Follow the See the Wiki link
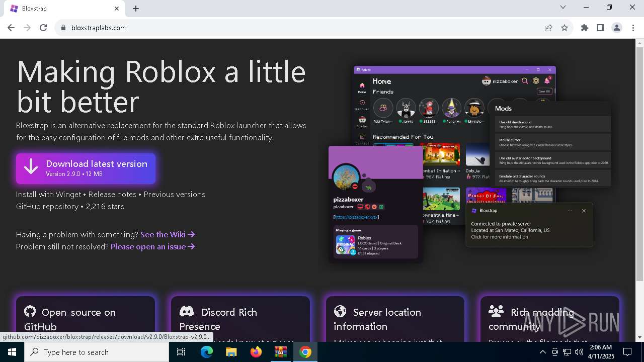Image resolution: width=644 pixels, height=362 pixels. tap(168, 235)
